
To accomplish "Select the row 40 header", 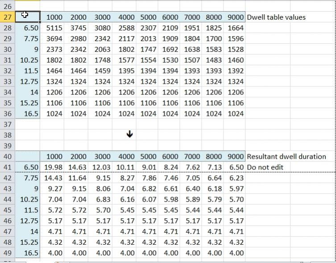I will [x=7, y=157].
